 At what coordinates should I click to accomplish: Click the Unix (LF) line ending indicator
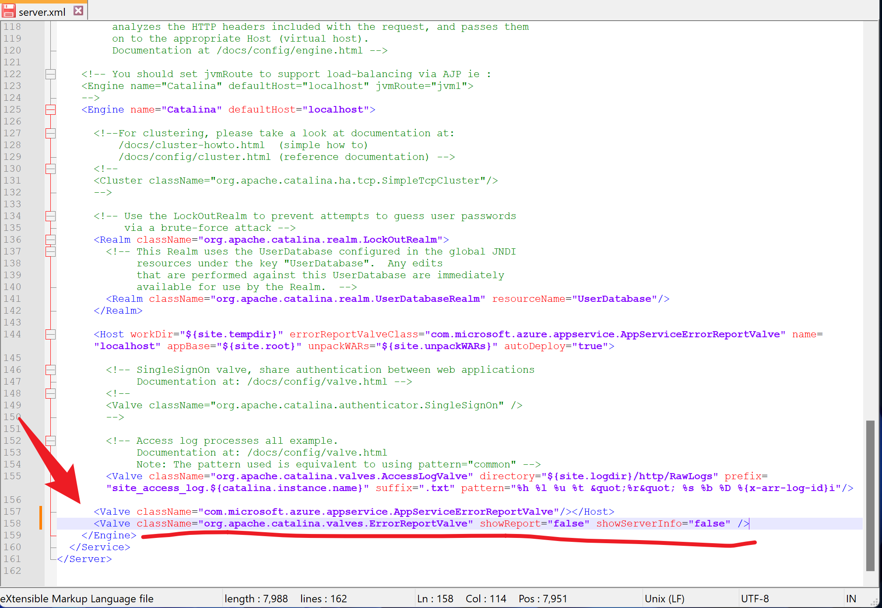pos(664,598)
